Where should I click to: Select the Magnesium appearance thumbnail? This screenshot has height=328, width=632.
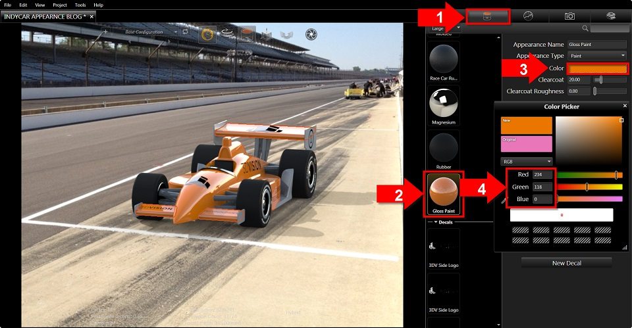pyautogui.click(x=443, y=105)
